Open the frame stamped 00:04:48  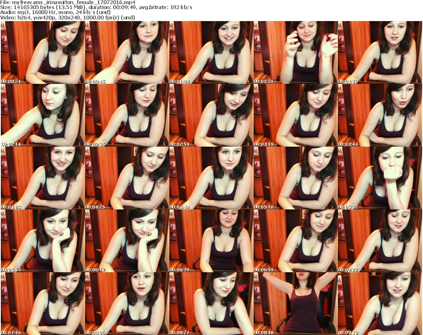pos(211,178)
